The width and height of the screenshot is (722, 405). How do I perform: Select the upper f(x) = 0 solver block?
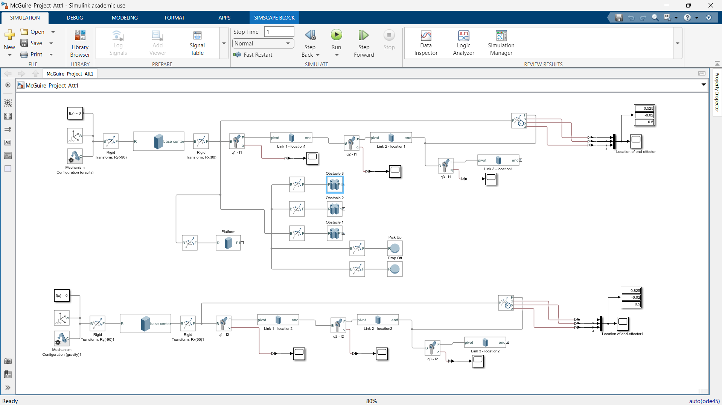tap(75, 113)
